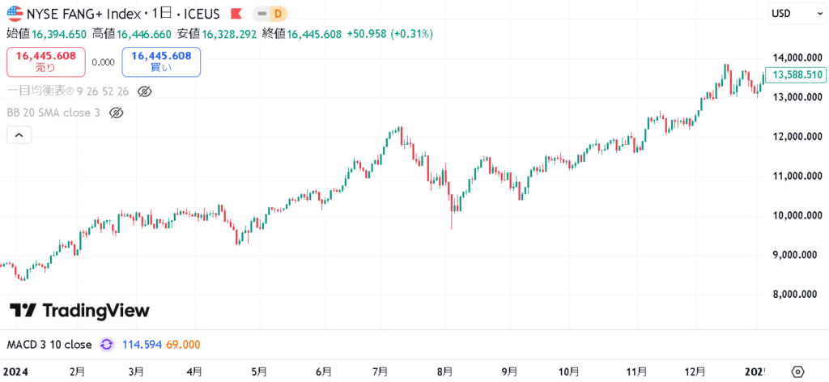Viewport: 829px width, 382px height.
Task: Click the 10月 marker on time axis
Action: tap(569, 371)
